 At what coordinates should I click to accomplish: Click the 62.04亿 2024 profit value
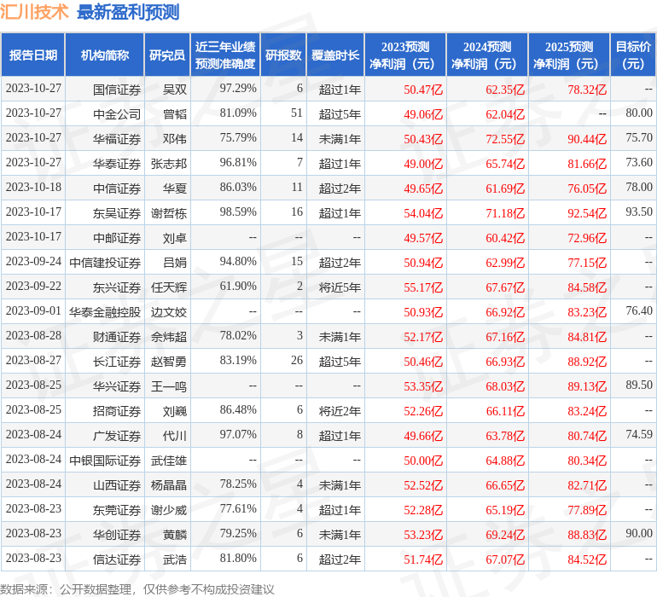coord(505,114)
